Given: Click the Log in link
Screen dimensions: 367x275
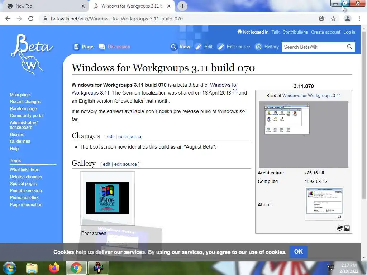Looking at the screenshot, I should [349, 32].
